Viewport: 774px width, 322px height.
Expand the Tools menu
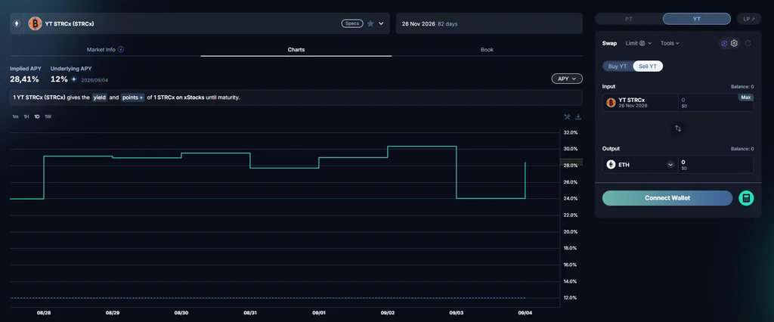670,43
